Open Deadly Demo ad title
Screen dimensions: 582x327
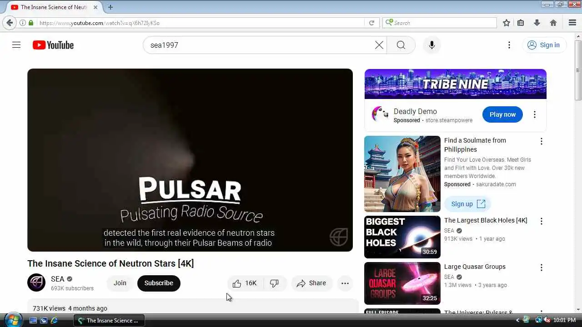pyautogui.click(x=415, y=111)
